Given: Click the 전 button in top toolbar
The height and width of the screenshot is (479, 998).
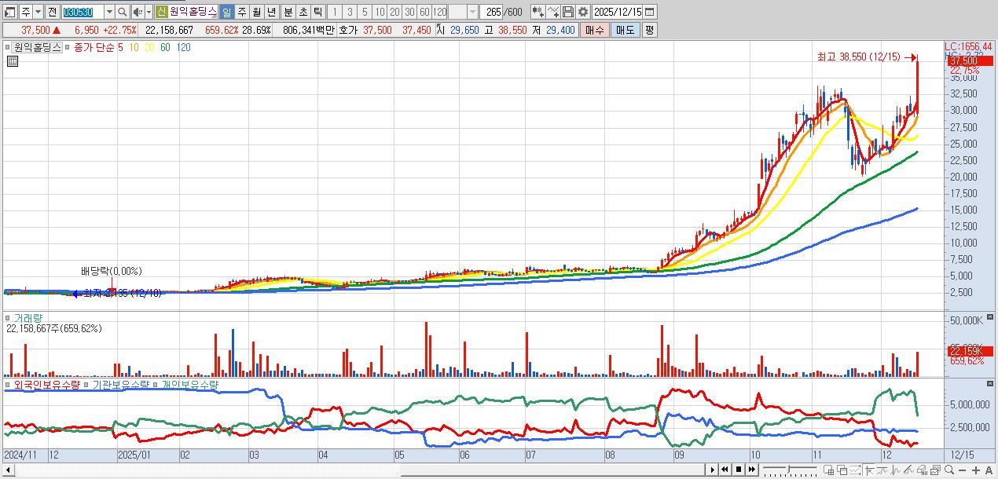Looking at the screenshot, I should tap(53, 12).
